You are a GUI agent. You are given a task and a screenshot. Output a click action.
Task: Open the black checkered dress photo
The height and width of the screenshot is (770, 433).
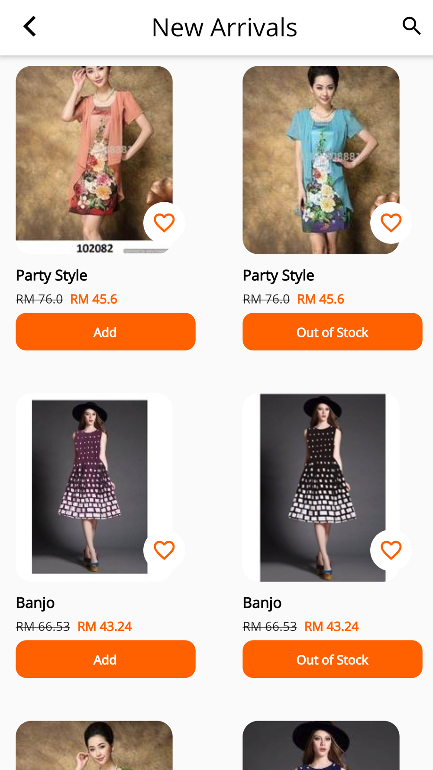321,487
